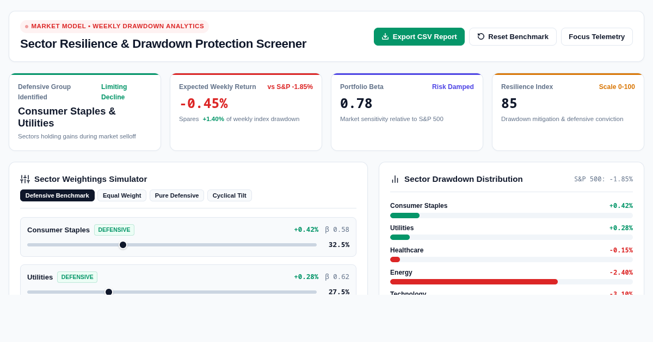Adjust the Utilities weight slider
653x342 pixels.
click(172, 292)
